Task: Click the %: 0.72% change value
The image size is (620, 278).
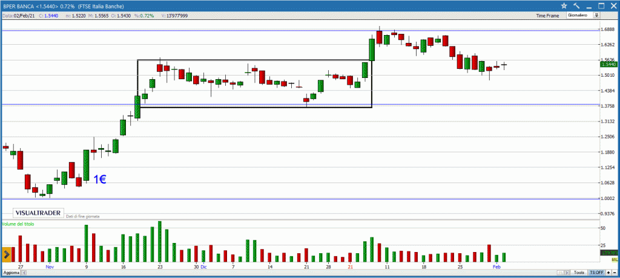Action: click(x=144, y=15)
